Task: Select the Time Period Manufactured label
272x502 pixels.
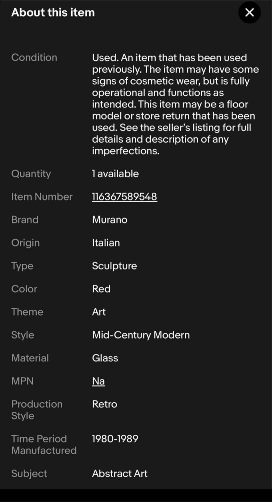Action: click(x=44, y=444)
